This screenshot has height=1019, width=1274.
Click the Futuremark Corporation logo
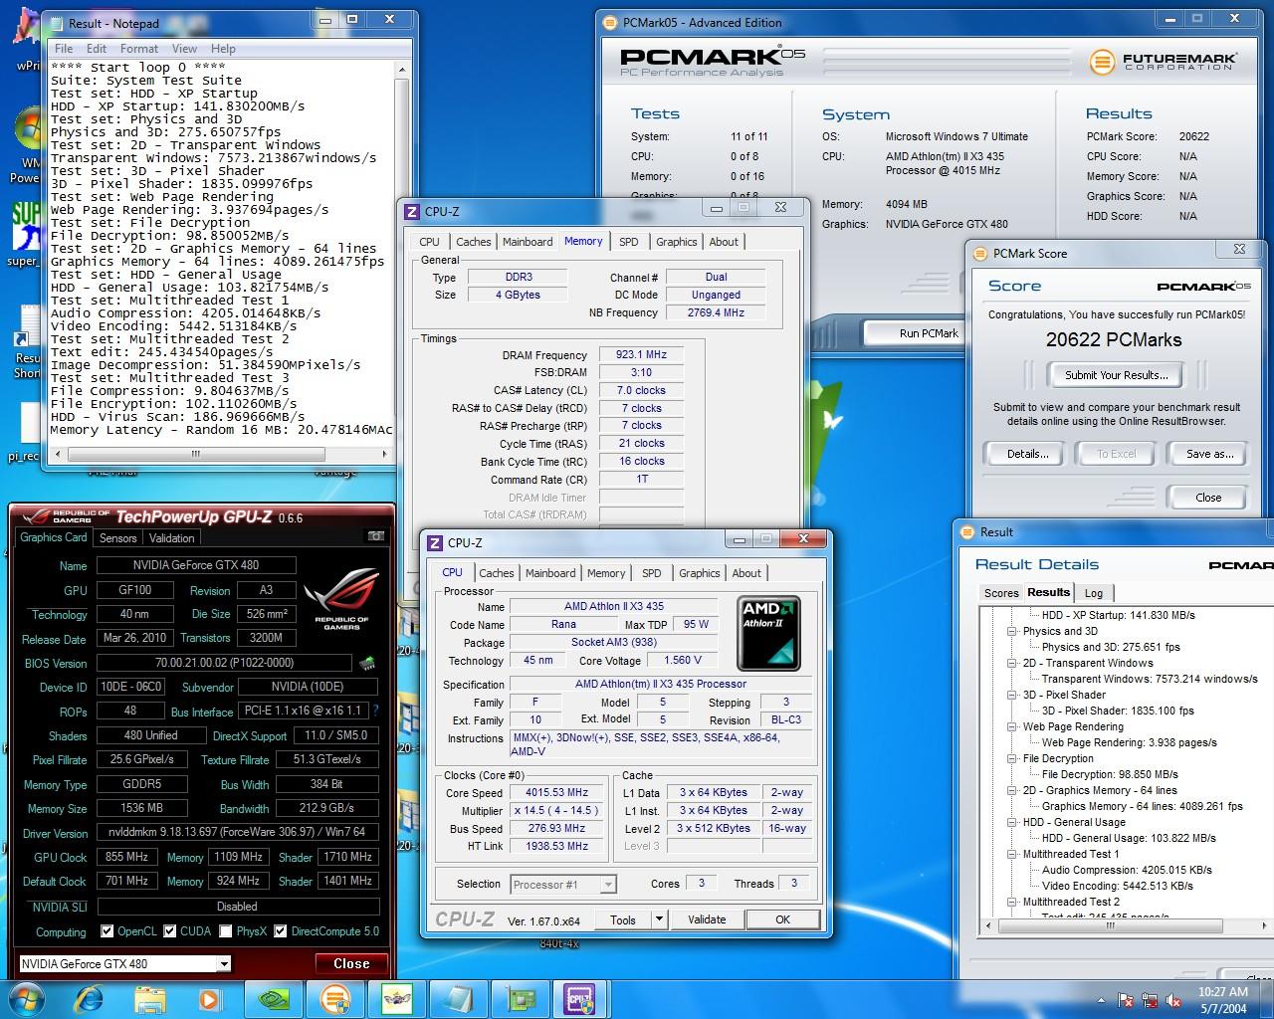pos(1163,61)
